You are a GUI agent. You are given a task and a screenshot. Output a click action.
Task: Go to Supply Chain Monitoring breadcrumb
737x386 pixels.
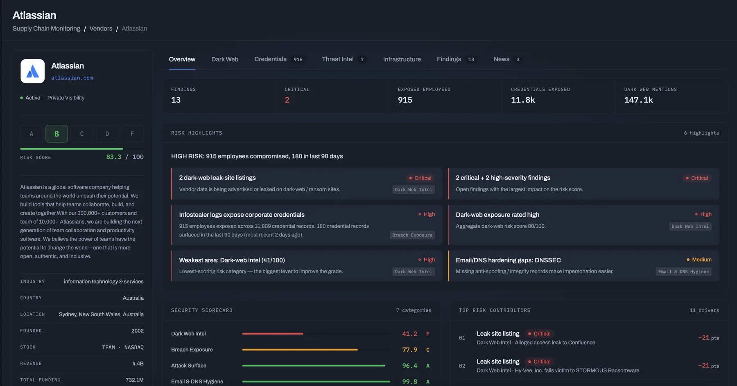(47, 29)
